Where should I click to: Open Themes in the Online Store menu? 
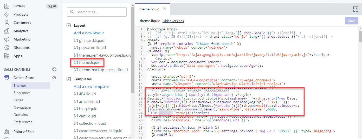point(20,85)
